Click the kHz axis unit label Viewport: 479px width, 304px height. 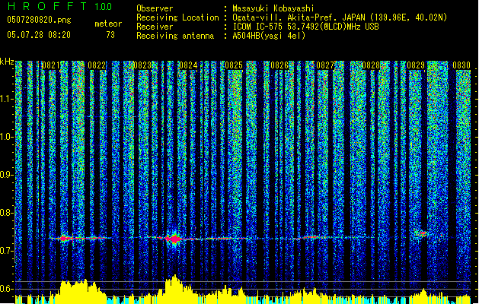coord(7,62)
